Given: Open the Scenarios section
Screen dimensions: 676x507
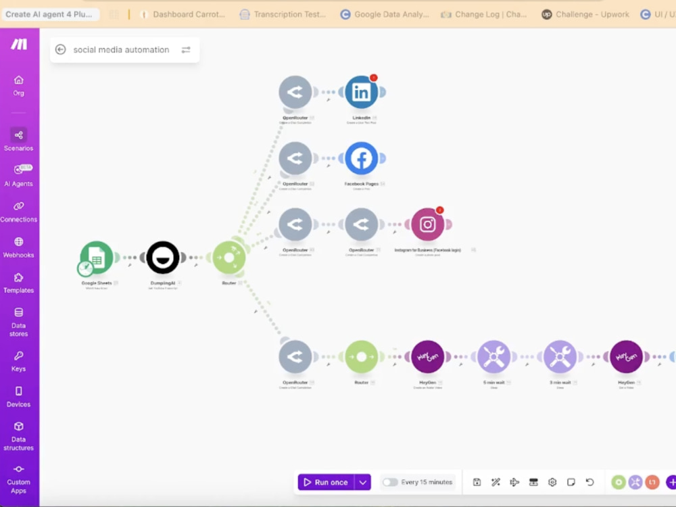Looking at the screenshot, I should [x=18, y=140].
